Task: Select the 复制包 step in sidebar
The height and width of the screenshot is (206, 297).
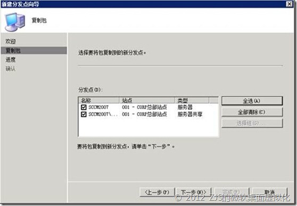Action: [34, 51]
